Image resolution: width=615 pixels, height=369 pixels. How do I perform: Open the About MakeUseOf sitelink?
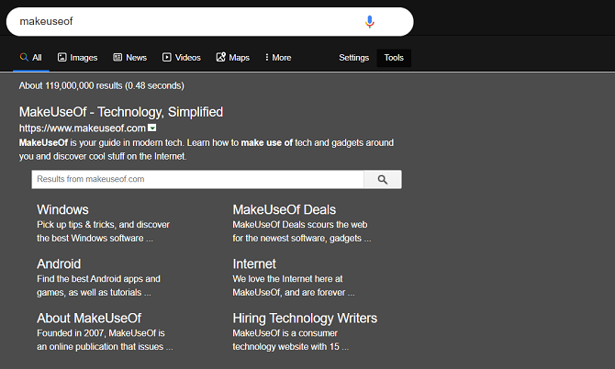89,318
